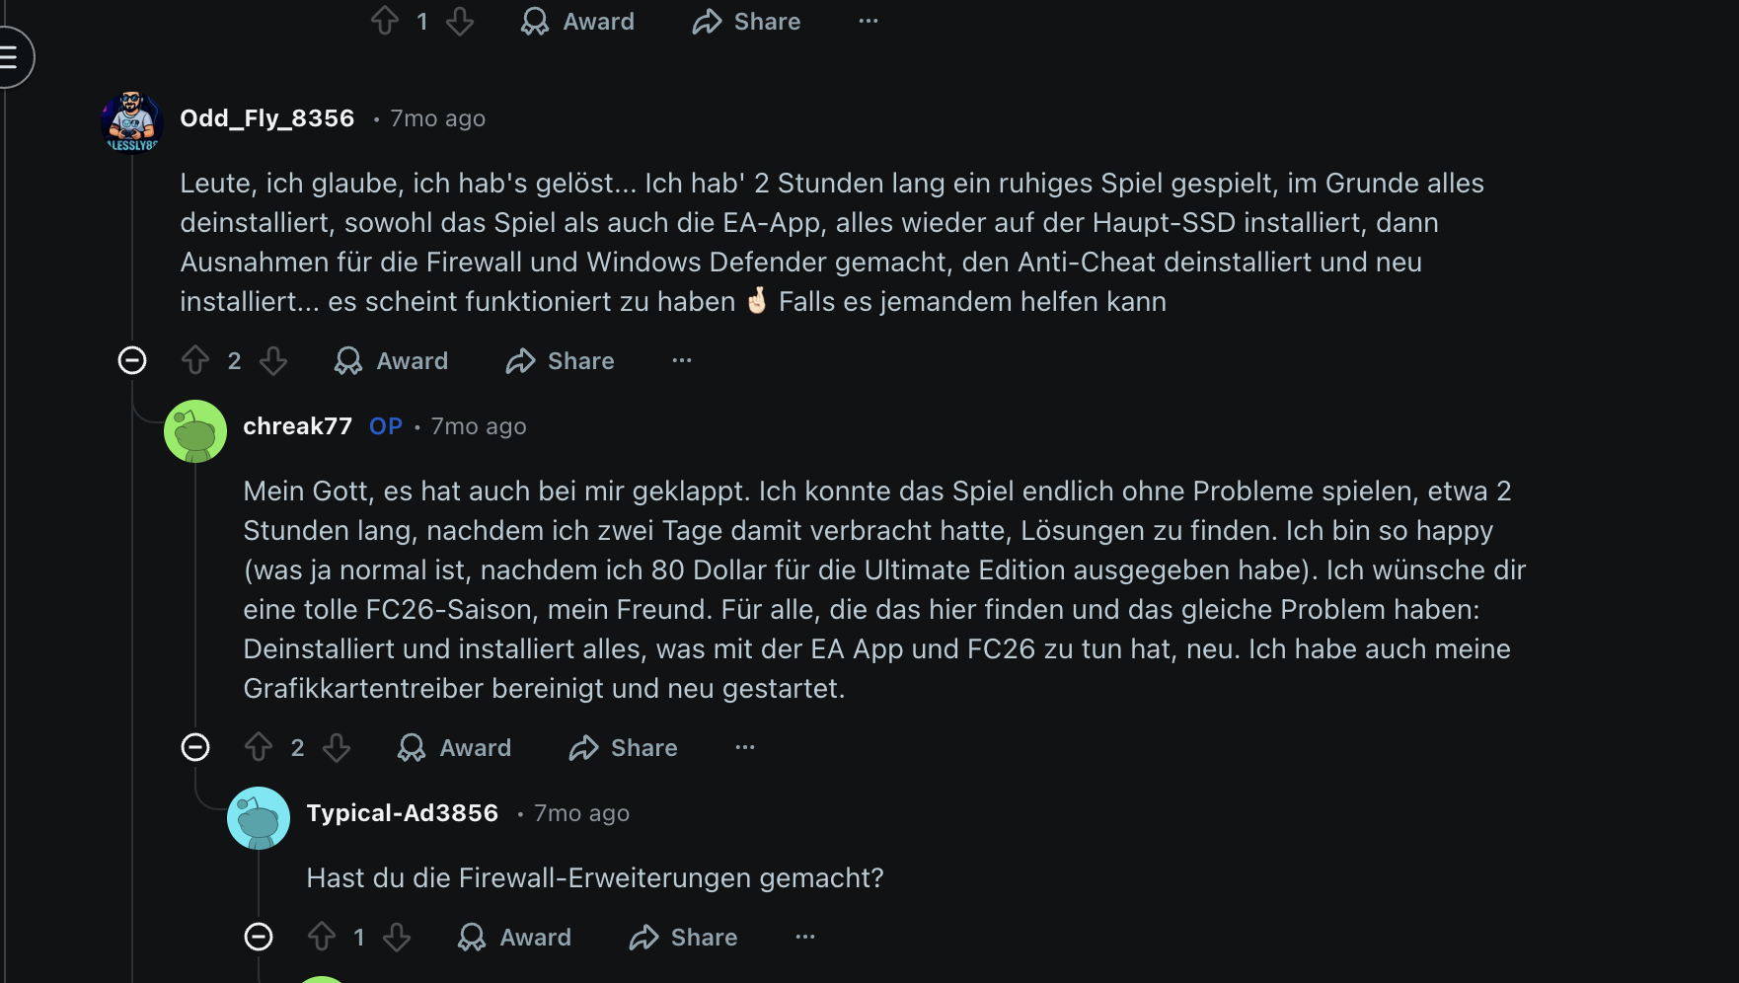Collapse chreak77's reply thread
Image resolution: width=1739 pixels, height=983 pixels.
click(x=195, y=748)
